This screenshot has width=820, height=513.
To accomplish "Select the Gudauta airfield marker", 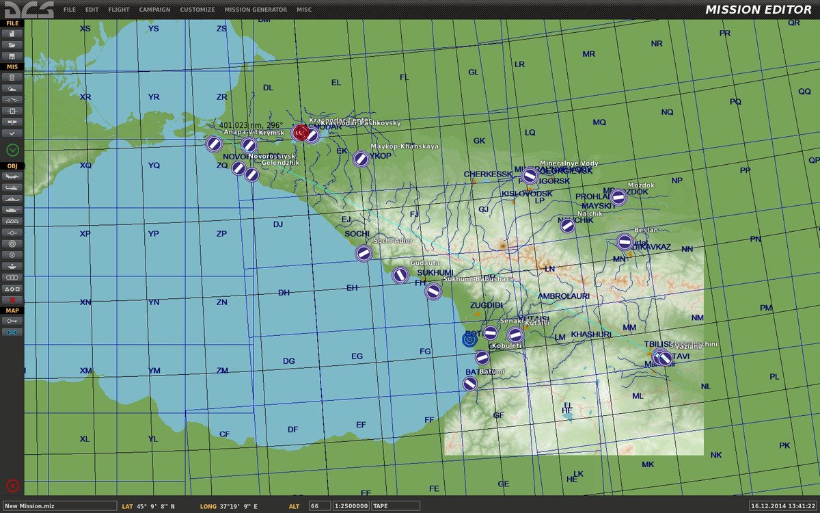I will 400,275.
